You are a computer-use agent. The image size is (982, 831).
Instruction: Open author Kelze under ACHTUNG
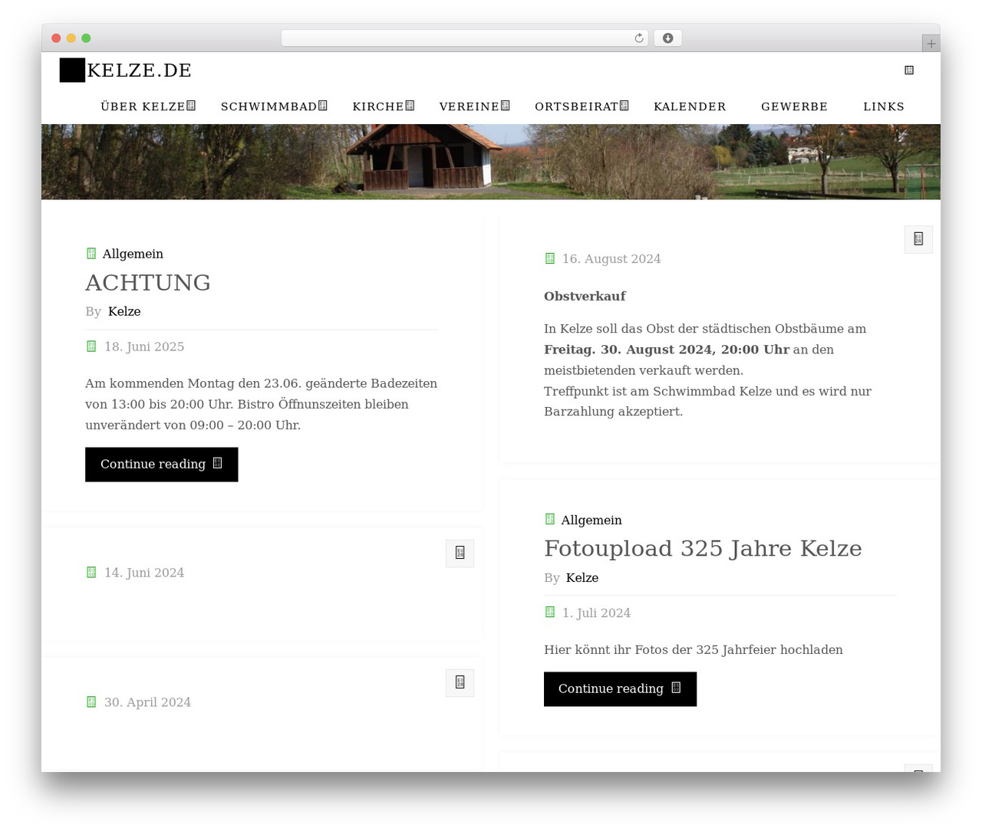124,311
